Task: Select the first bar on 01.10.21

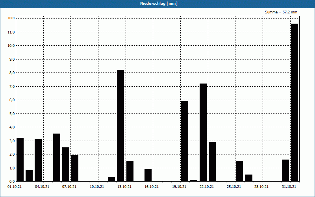Action: (20, 160)
